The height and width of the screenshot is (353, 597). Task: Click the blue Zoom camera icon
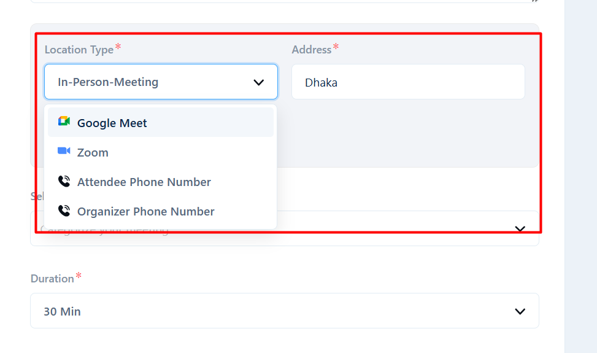[64, 151]
